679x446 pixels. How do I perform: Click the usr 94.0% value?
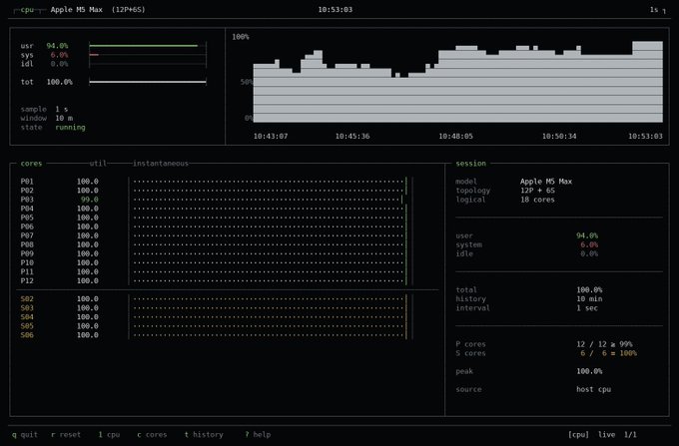[57, 46]
